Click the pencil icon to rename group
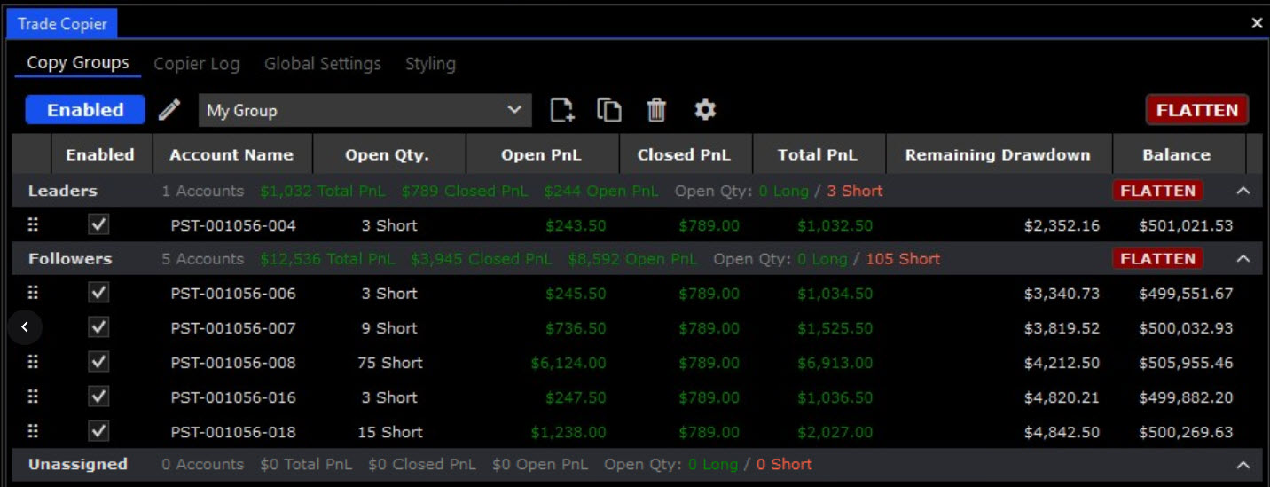1270x487 pixels. coord(169,110)
